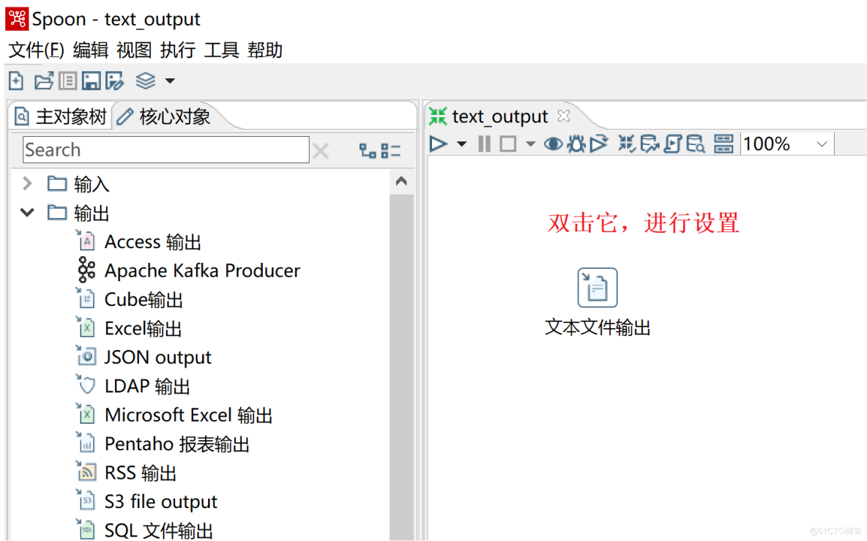Click the Spoon application logo icon
Viewport: 867px width, 541px height.
point(17,19)
